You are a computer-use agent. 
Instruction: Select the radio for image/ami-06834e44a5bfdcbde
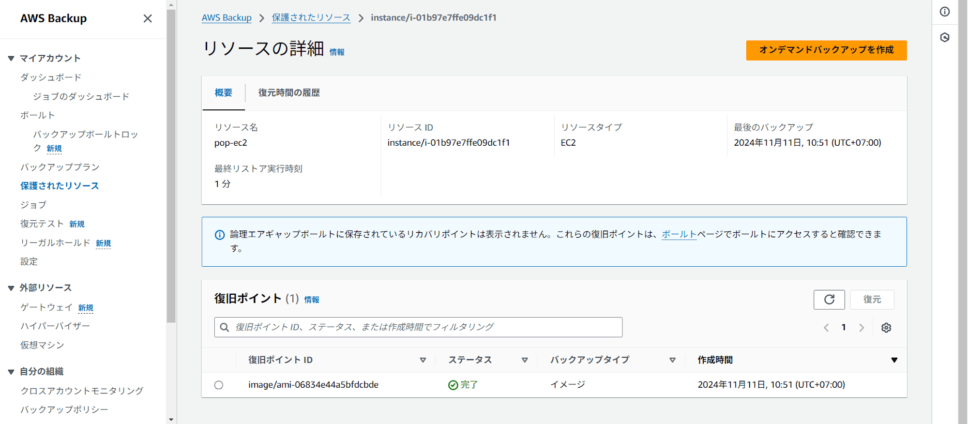click(x=219, y=385)
